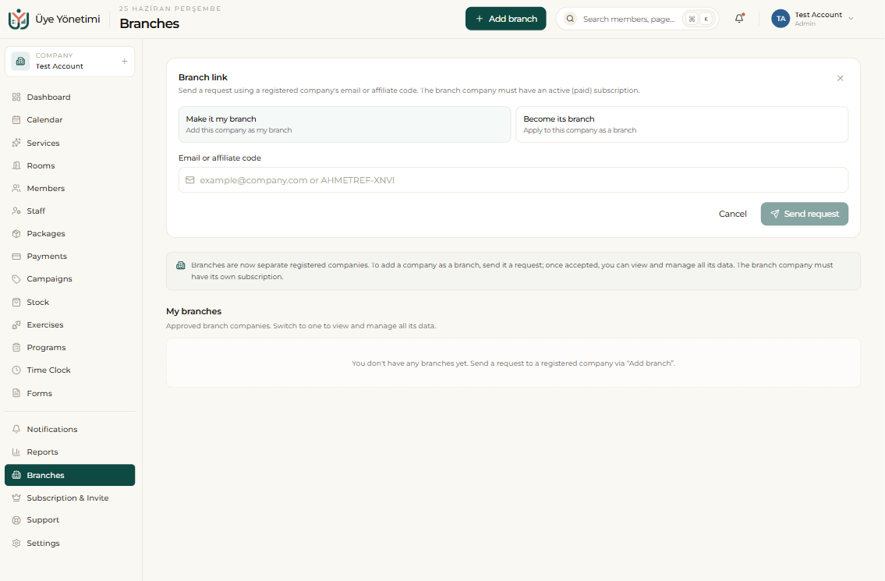The width and height of the screenshot is (885, 581).
Task: Click the Services sparkle icon
Action: pyautogui.click(x=16, y=143)
